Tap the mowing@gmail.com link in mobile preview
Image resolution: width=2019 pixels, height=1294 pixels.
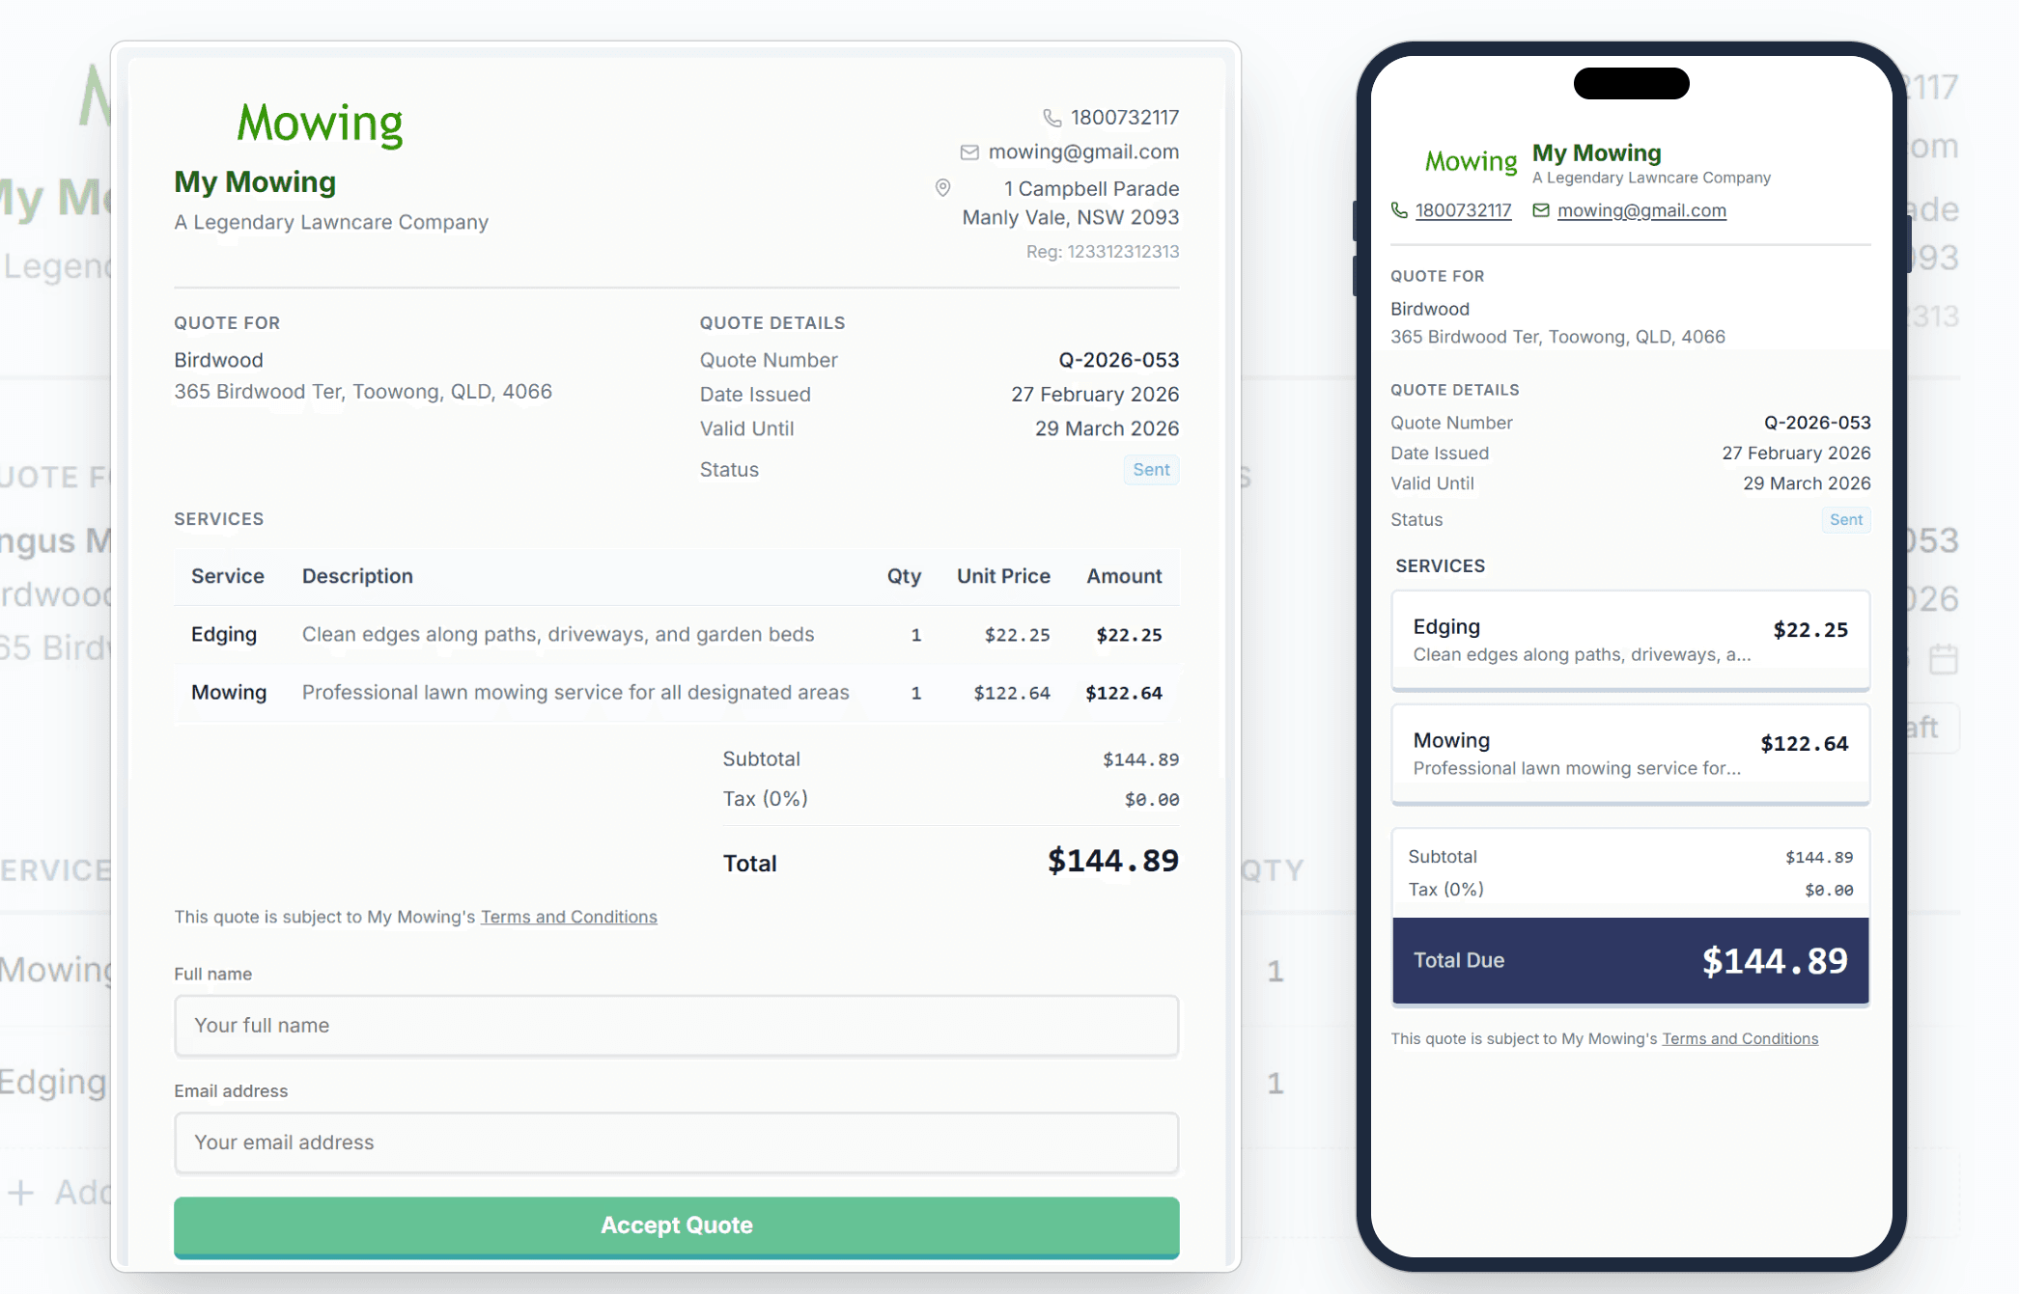click(1641, 210)
